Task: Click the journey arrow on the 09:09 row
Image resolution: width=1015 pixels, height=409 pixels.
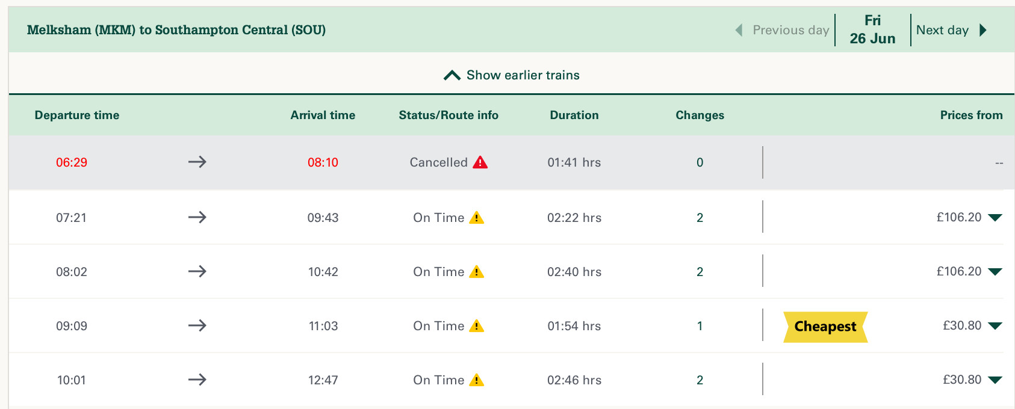Action: (197, 325)
